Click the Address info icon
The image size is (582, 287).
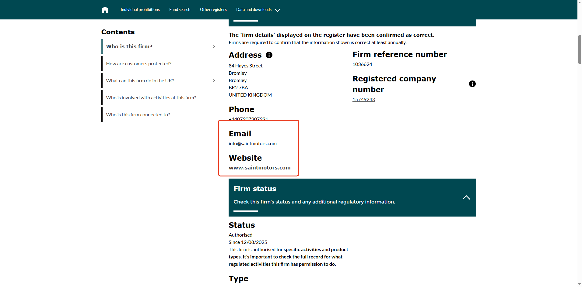click(269, 55)
